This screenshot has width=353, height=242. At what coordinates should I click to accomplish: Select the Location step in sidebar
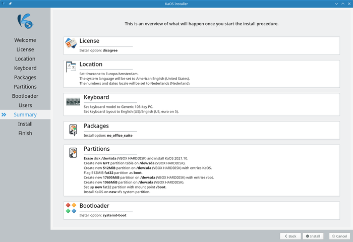tap(25, 59)
